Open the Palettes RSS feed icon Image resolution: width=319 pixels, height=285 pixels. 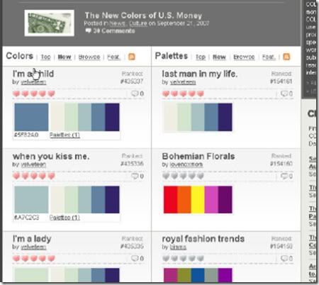tap(286, 57)
